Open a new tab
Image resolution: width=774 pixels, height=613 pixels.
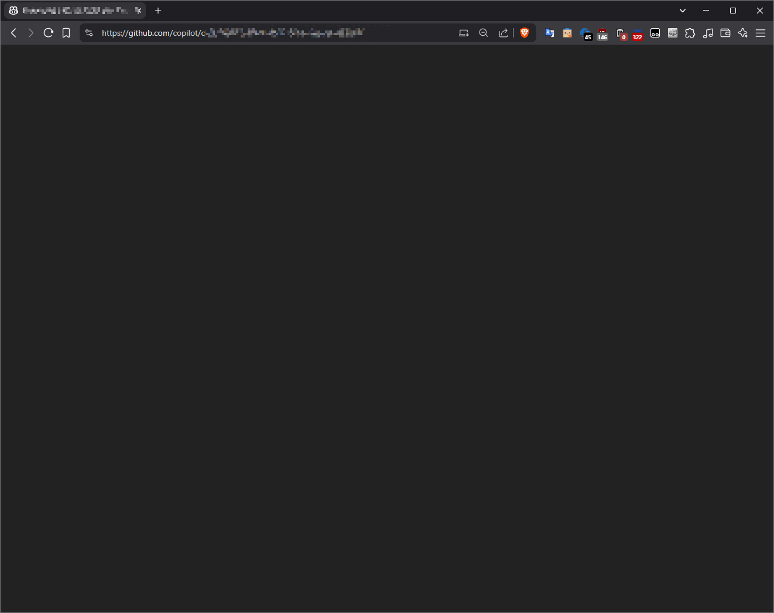[x=158, y=11]
